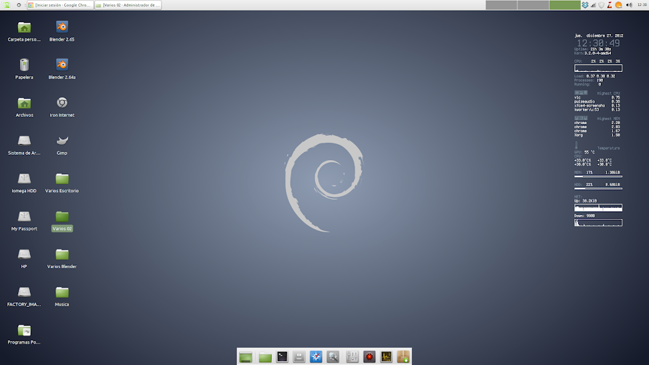This screenshot has width=649, height=365.
Task: Launch the terminal from the dock
Action: (282, 357)
